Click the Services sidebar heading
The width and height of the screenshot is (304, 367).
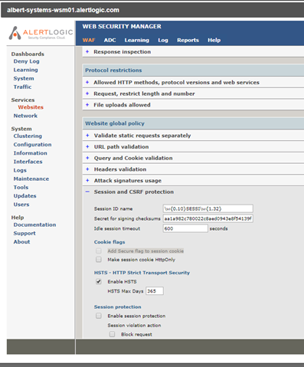(x=23, y=100)
